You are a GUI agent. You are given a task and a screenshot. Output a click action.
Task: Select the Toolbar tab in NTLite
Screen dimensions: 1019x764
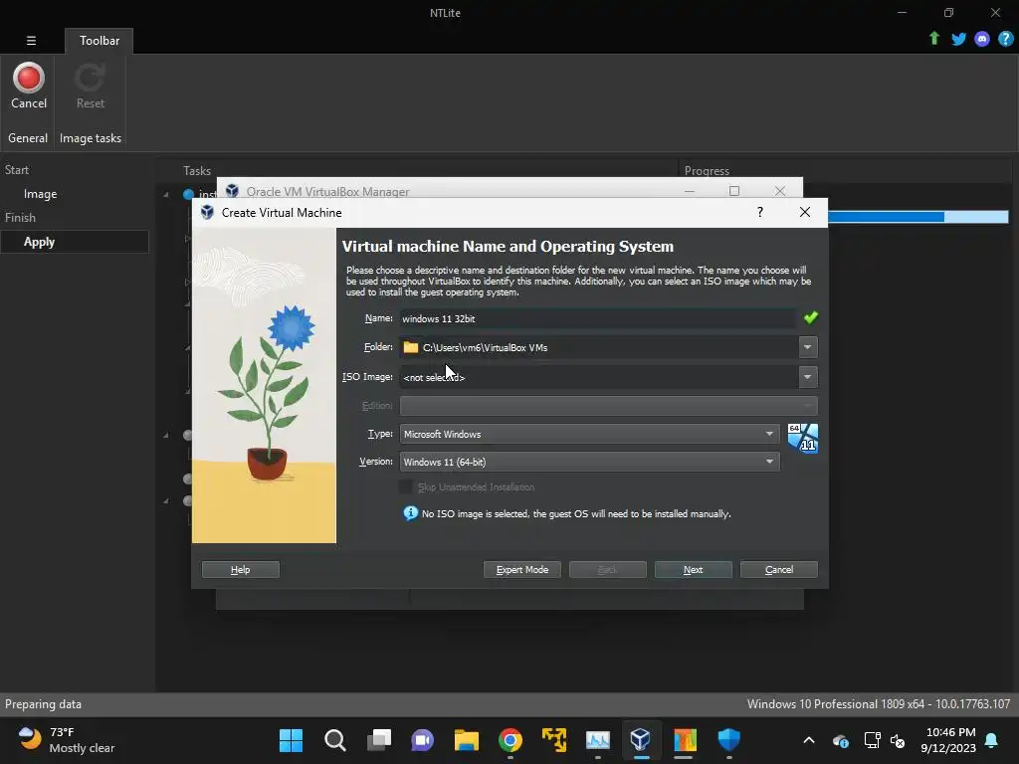(99, 40)
